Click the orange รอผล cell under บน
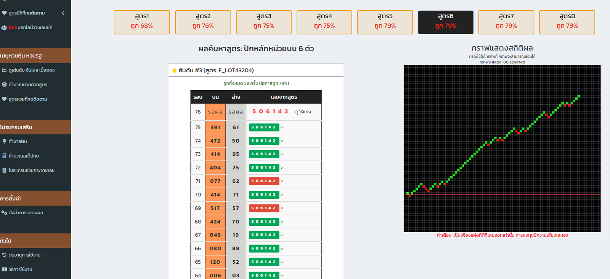 point(215,112)
